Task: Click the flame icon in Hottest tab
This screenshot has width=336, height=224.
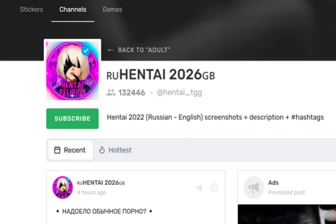Action: (x=102, y=150)
